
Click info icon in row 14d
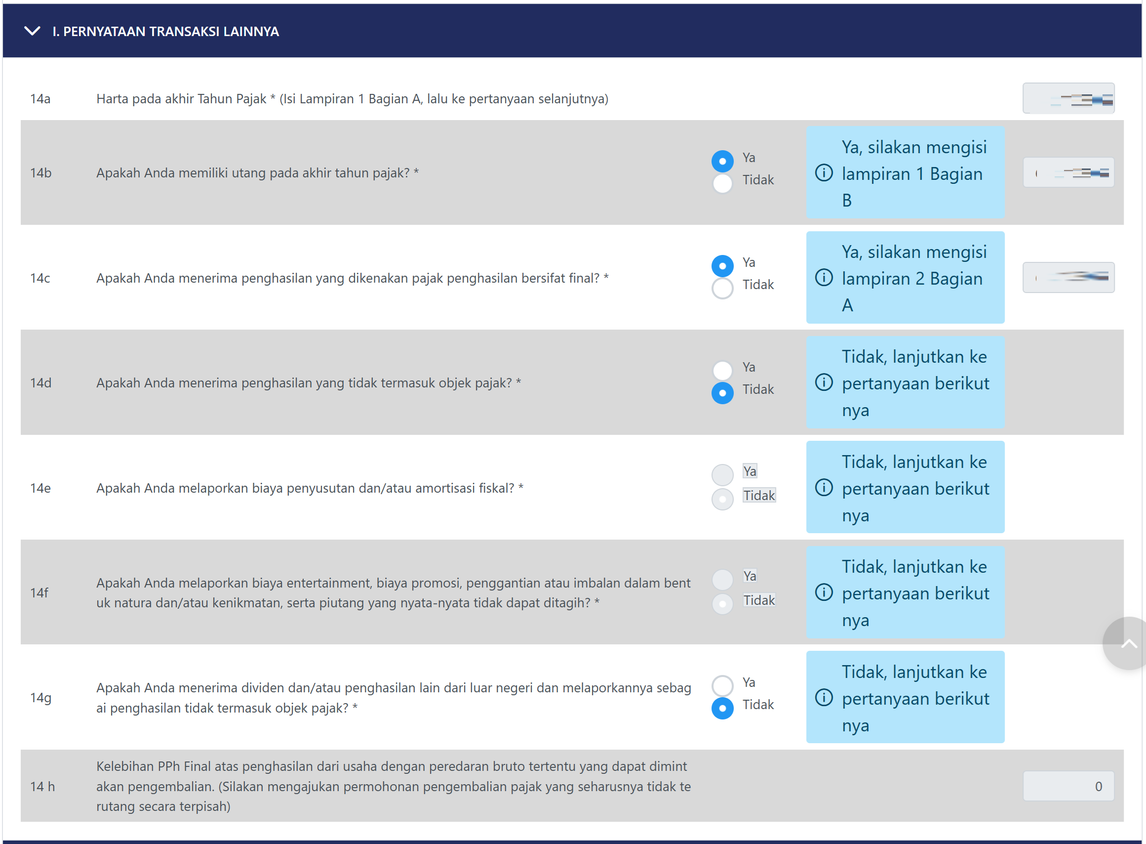point(824,382)
